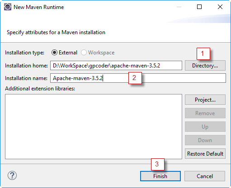
Task: Maximize the New Maven Runtime window
Action: [x=199, y=7]
